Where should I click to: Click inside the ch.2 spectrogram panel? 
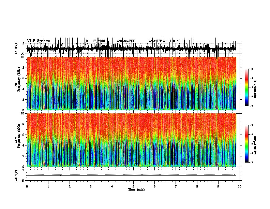tap(132, 140)
